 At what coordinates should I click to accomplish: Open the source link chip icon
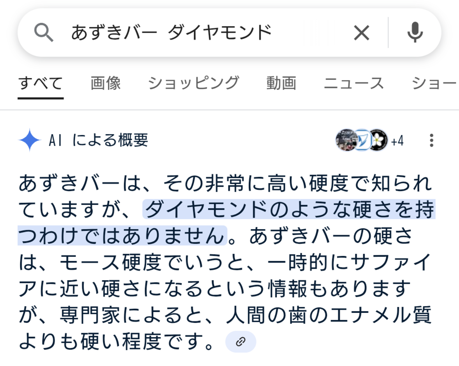click(x=241, y=341)
